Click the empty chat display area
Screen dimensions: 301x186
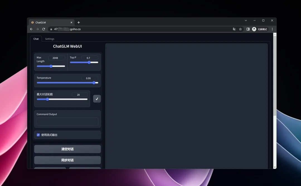186,106
